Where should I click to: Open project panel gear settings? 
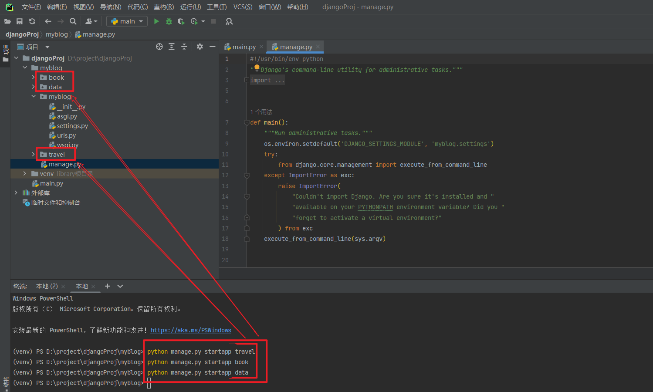[200, 47]
